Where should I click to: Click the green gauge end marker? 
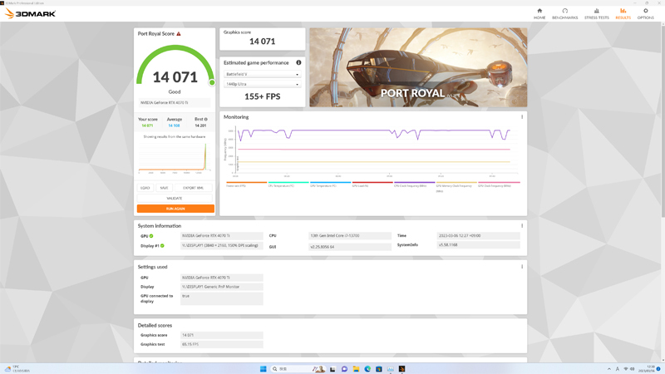(212, 82)
